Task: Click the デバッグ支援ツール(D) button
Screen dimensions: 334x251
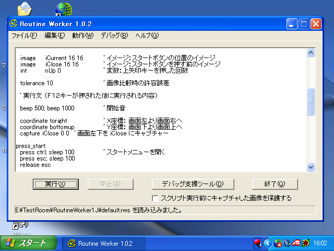Action: pyautogui.click(x=193, y=184)
